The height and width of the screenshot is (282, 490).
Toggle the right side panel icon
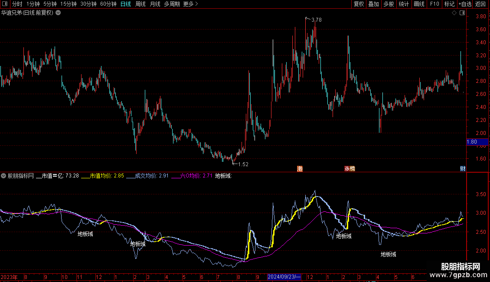462,13
